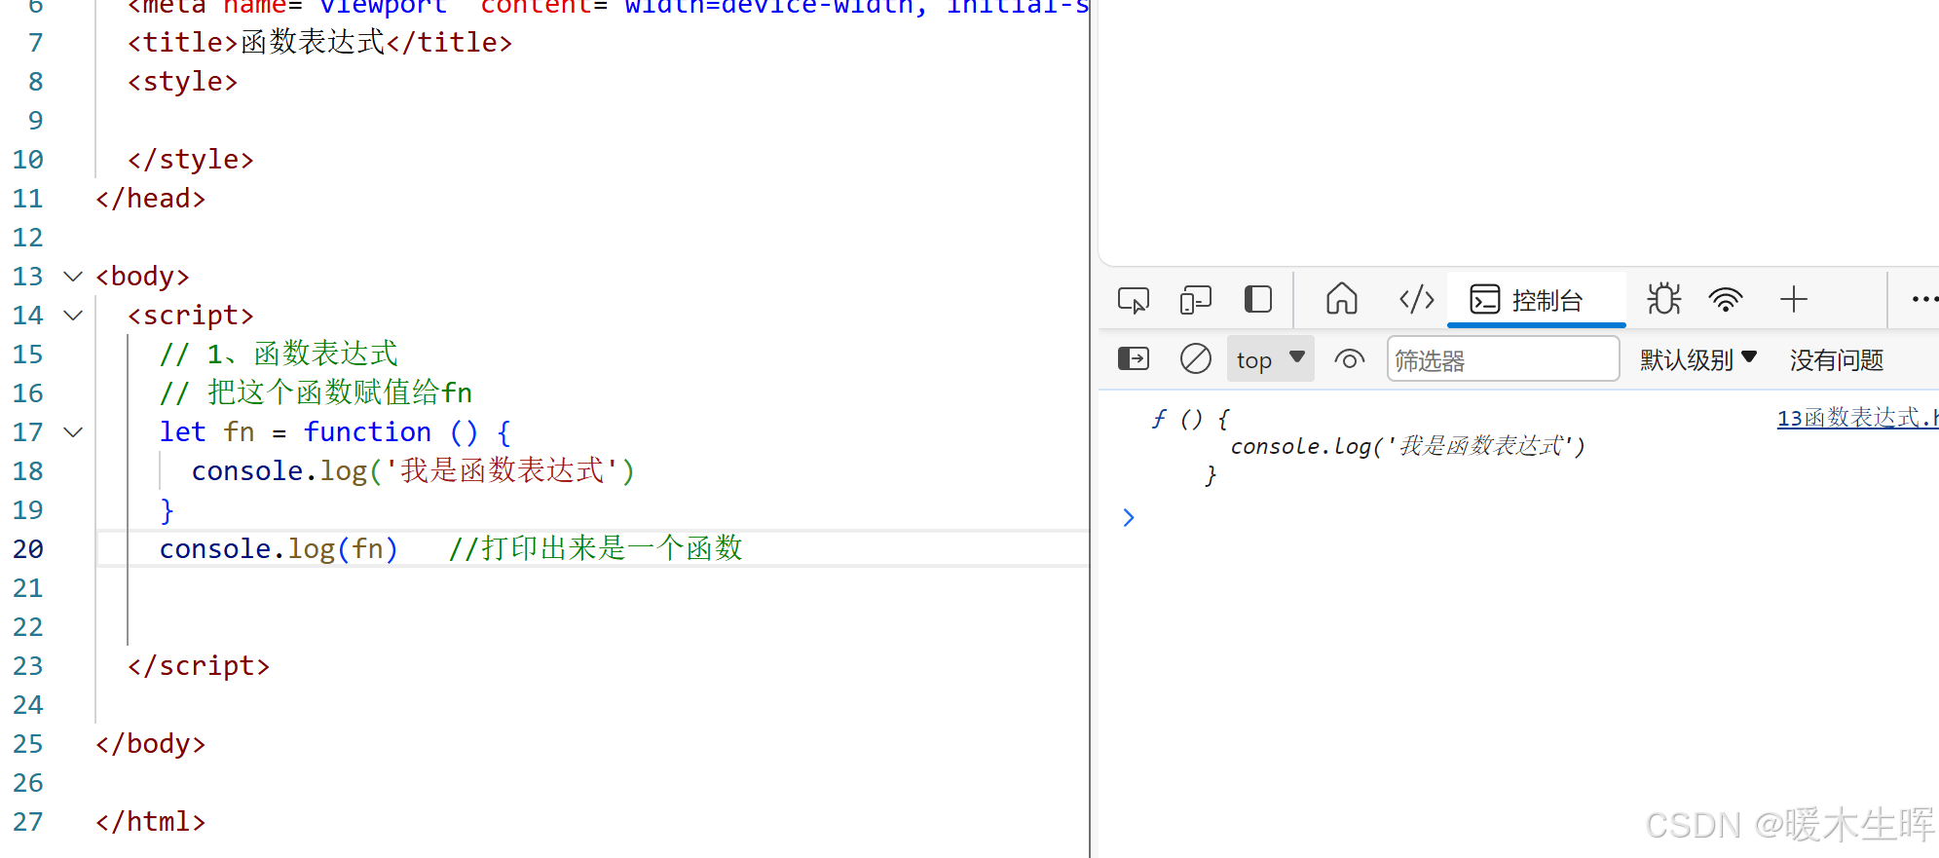
Task: Open the network wifi icon tab
Action: click(1726, 300)
